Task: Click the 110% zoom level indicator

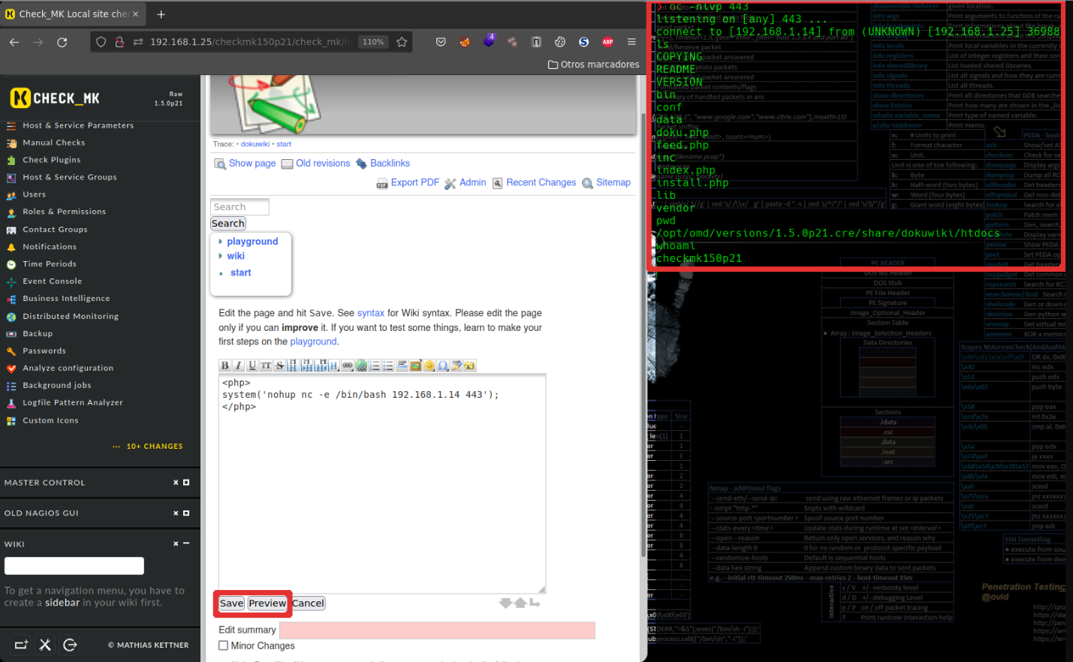Action: [373, 42]
